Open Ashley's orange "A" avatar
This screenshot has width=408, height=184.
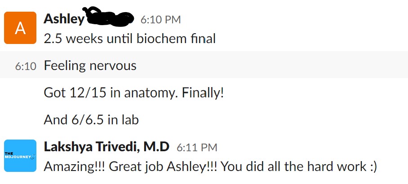(x=20, y=28)
